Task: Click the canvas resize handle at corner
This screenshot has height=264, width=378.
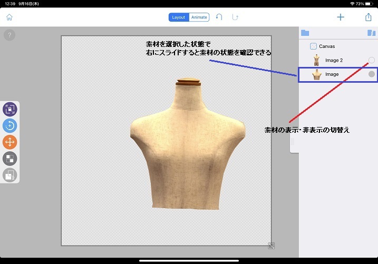Action: pos(271,246)
